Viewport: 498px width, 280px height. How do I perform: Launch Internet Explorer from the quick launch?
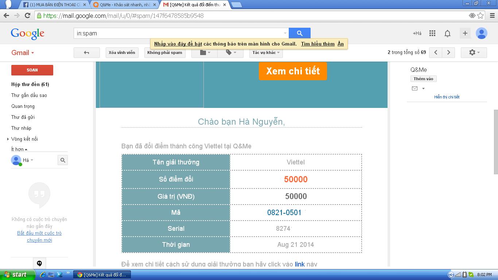pos(43,275)
